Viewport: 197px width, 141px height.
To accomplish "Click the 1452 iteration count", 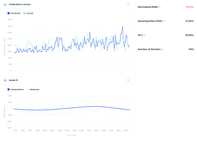I will [191, 49].
